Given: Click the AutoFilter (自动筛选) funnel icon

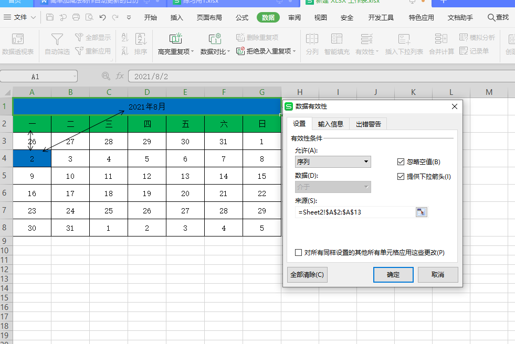Looking at the screenshot, I should pos(57,39).
